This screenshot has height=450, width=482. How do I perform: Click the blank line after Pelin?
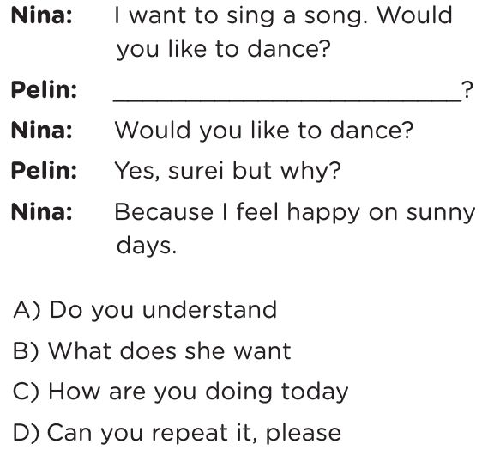tap(287, 94)
